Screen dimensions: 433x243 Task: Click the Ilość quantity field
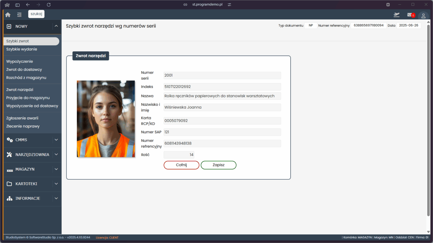point(179,155)
